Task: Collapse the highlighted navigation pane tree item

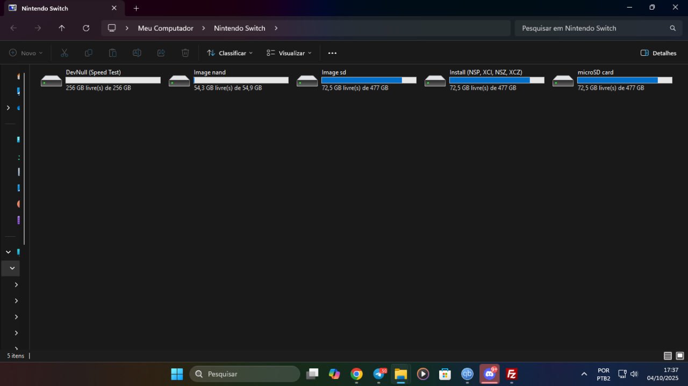Action: 12,268
